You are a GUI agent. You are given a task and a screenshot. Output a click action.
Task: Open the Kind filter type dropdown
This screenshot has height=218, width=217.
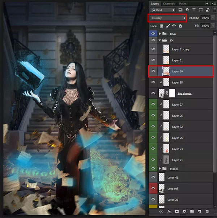(163, 10)
